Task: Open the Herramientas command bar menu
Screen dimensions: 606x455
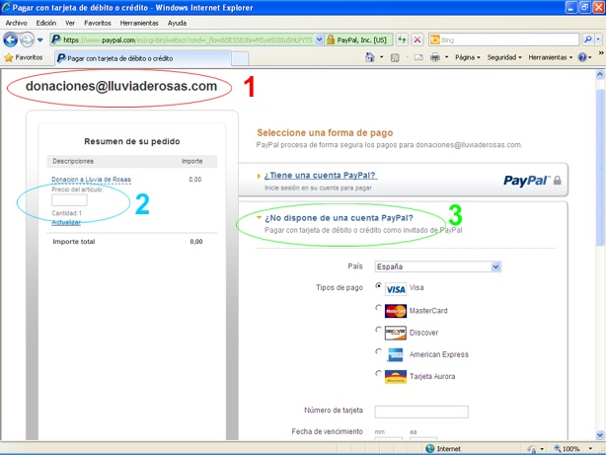Action: (551, 57)
